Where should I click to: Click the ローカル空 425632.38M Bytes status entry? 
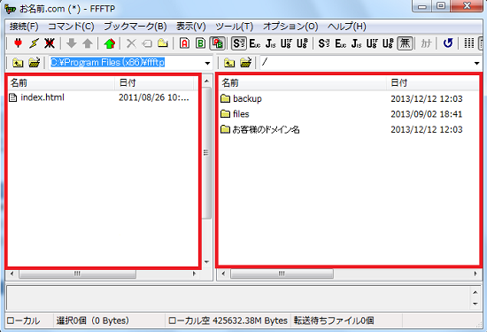point(228,320)
